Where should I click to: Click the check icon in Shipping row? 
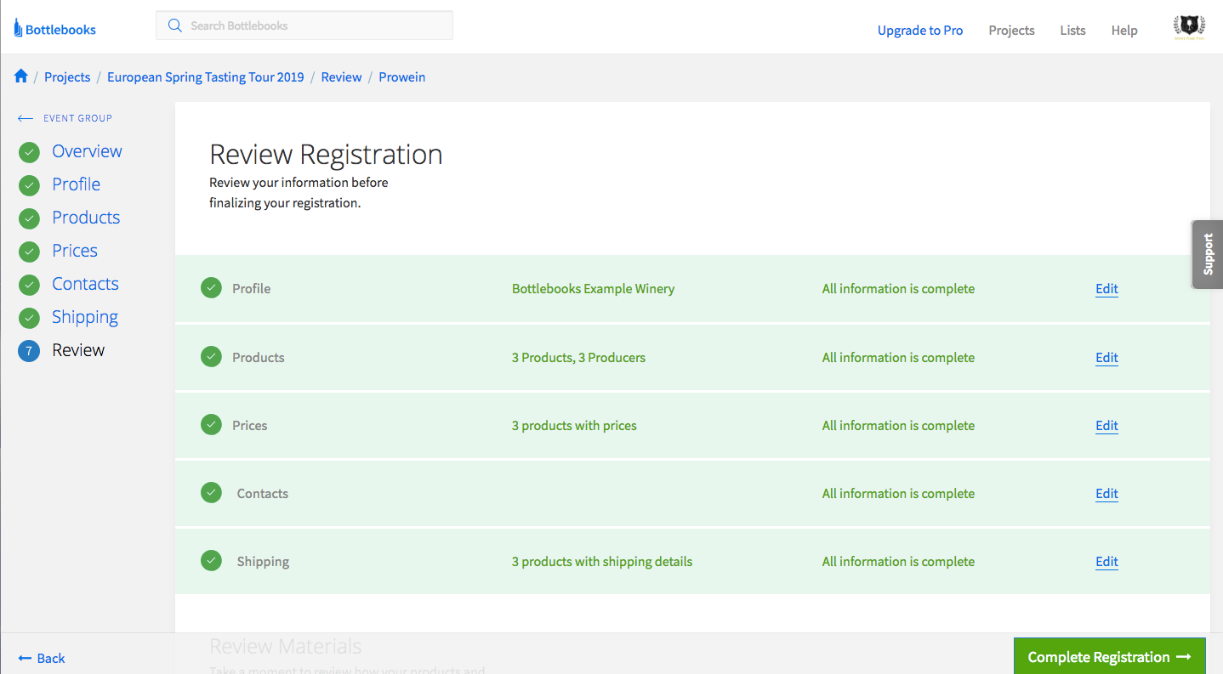coord(211,561)
